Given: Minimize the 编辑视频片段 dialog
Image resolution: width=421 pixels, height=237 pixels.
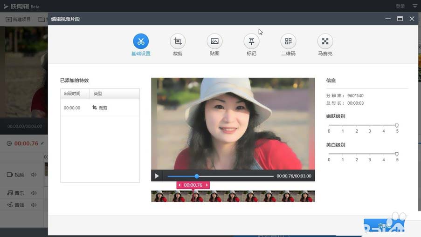Looking at the screenshot, I should click(388, 19).
